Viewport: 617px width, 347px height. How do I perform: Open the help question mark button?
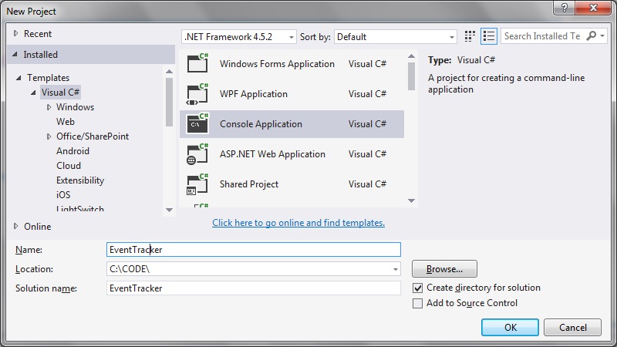[565, 8]
